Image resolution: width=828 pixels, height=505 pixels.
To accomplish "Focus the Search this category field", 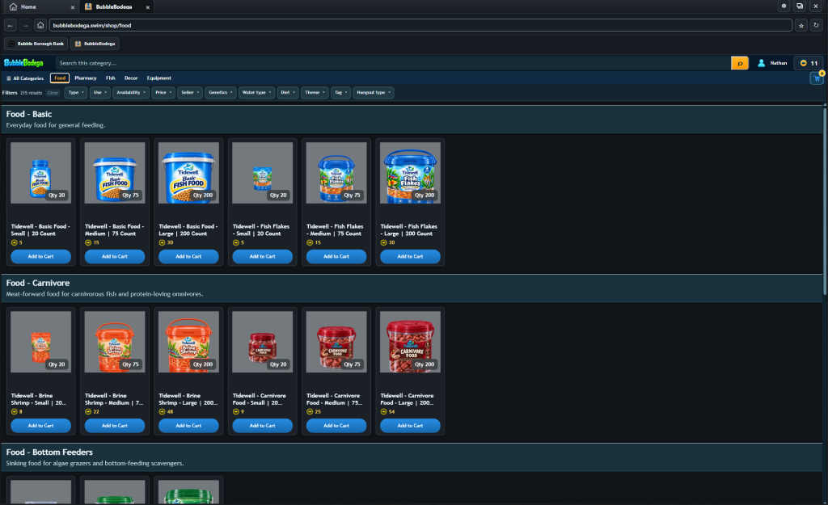I will pyautogui.click(x=393, y=63).
